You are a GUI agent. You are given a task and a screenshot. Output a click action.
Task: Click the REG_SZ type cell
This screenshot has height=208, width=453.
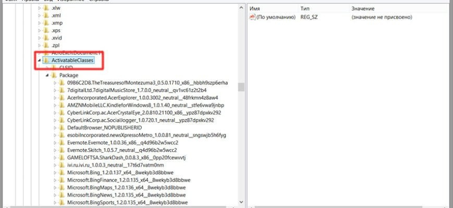pyautogui.click(x=309, y=17)
